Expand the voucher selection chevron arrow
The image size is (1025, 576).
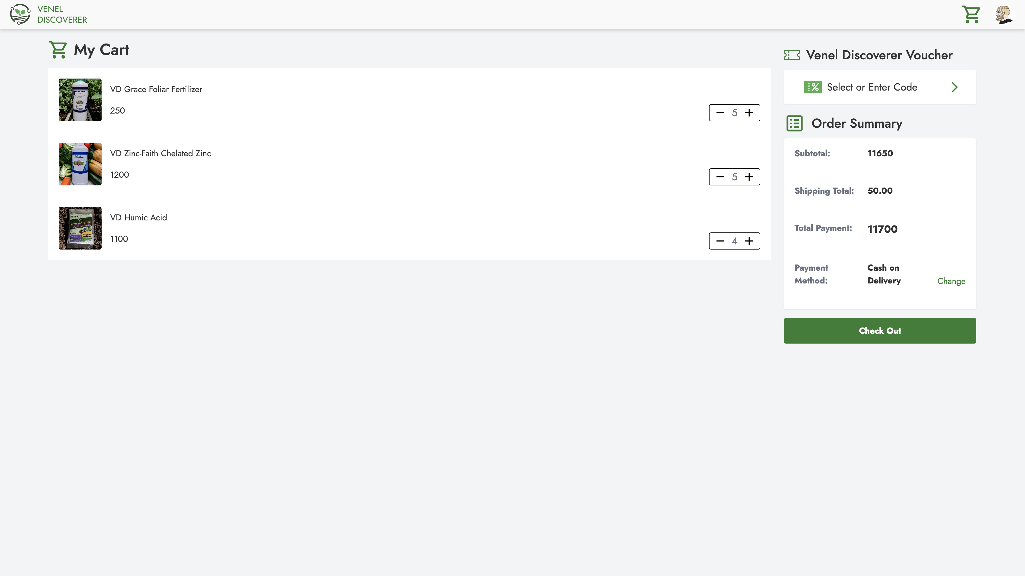[955, 87]
